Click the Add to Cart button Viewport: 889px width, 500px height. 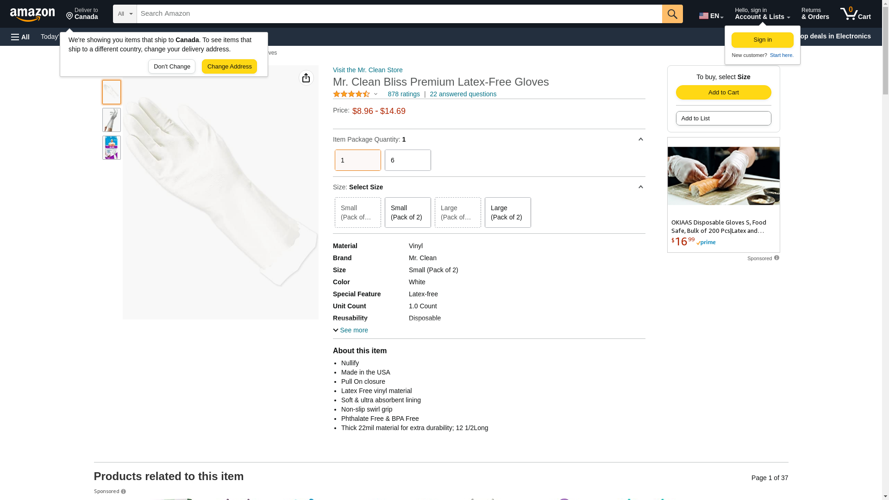723,92
